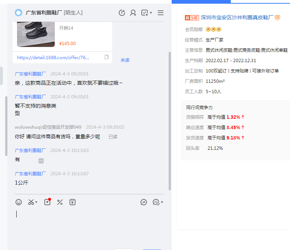
Task: Expand the dropdown arrow beside scissors icon
Action: 36,203
